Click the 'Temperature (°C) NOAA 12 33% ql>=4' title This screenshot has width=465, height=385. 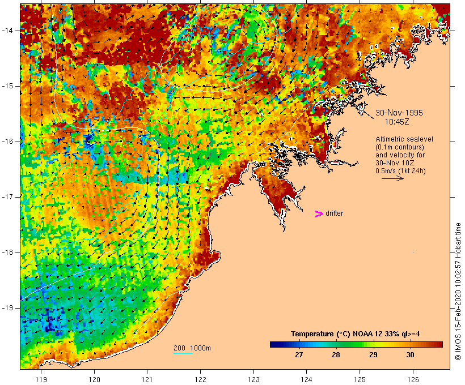356,334
